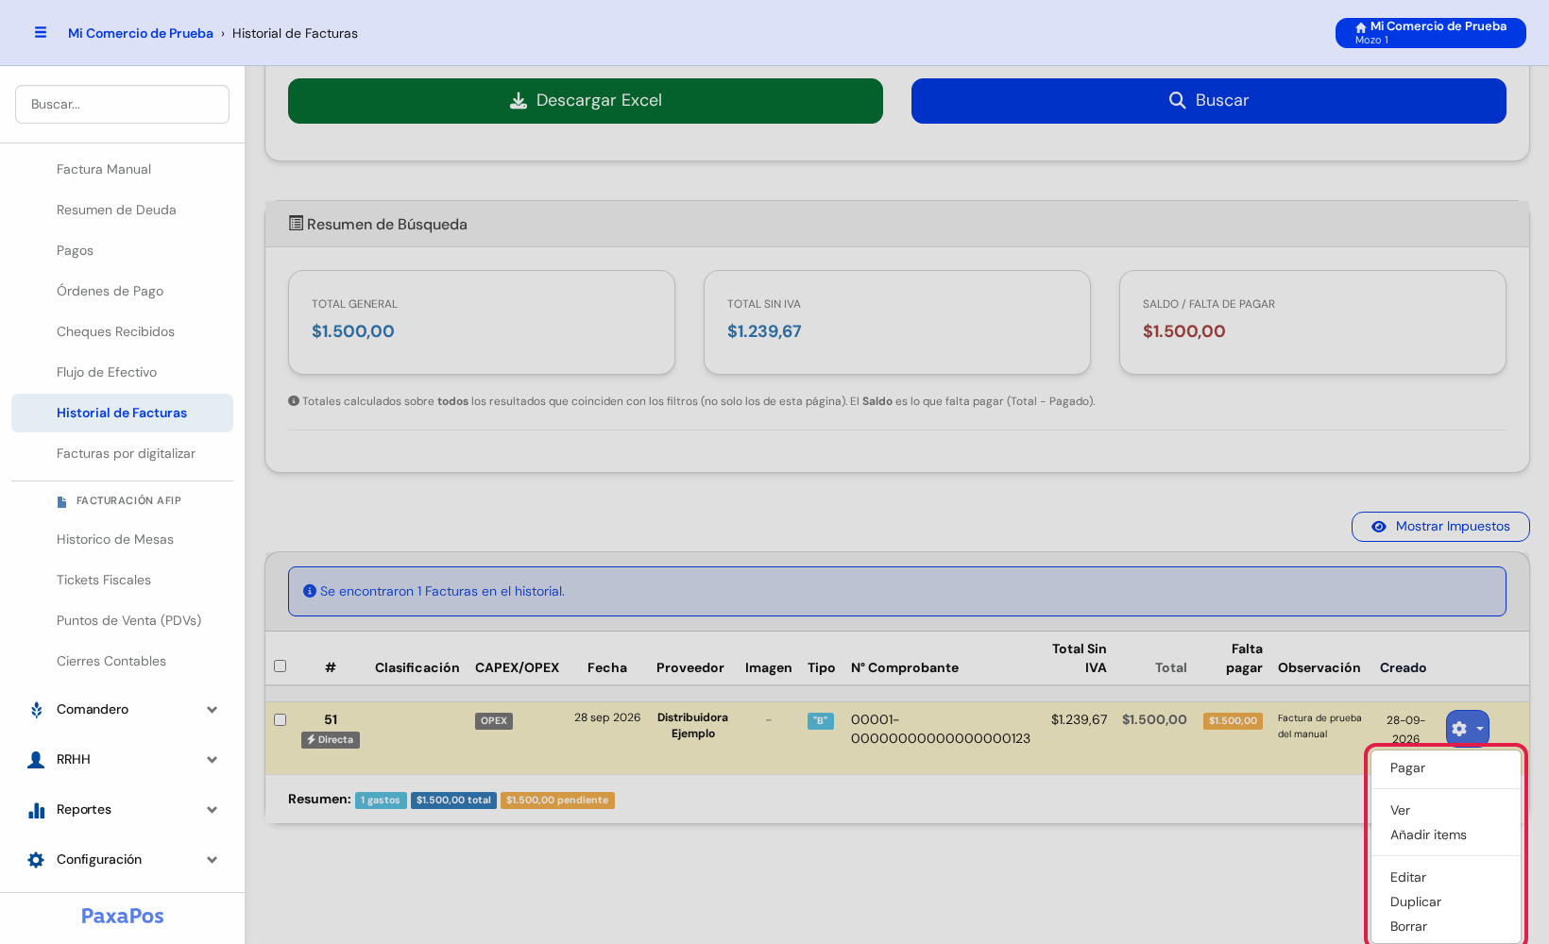Open the gear actions dropdown for invoice 51
This screenshot has width=1549, height=944.
pyautogui.click(x=1467, y=729)
